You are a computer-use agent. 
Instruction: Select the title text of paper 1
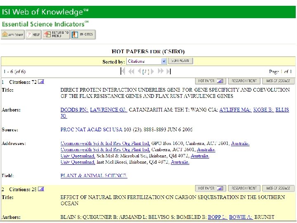175,93
